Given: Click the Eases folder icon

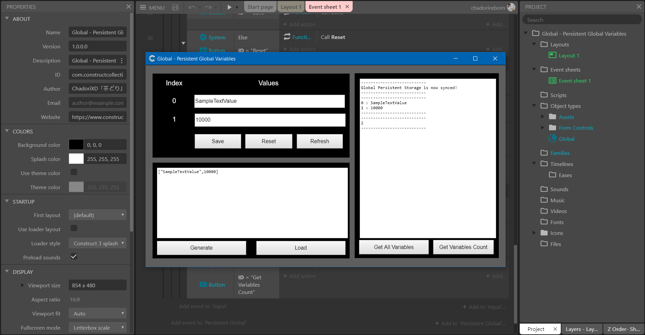Looking at the screenshot, I should (552, 175).
